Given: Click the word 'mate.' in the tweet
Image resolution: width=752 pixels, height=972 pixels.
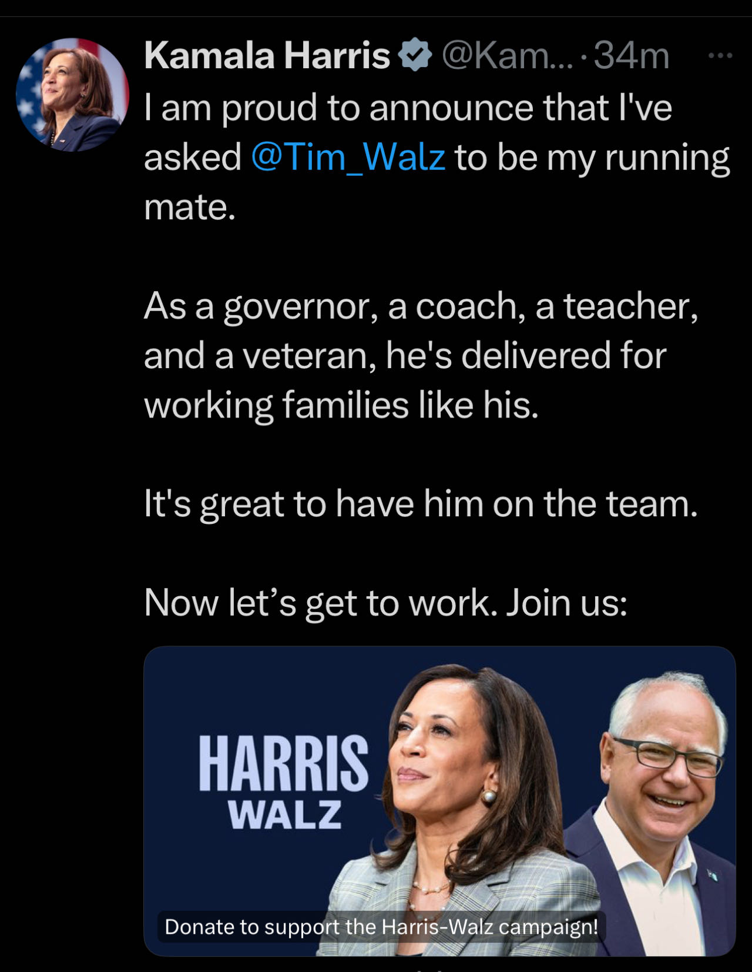Looking at the screenshot, I should [x=190, y=207].
